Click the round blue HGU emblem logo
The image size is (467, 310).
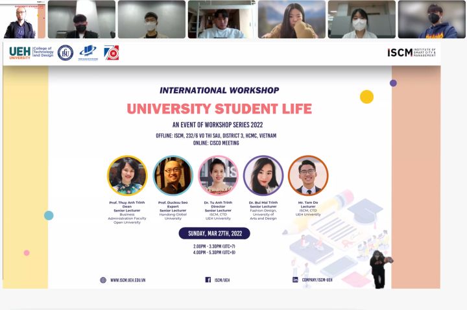point(66,53)
